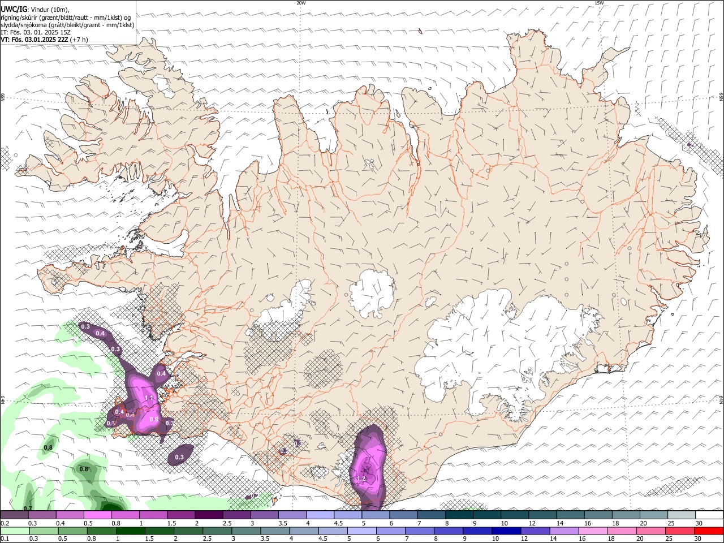Click the 'slydda/snjókoma' legend description line
The height and width of the screenshot is (543, 724).
tap(67, 25)
